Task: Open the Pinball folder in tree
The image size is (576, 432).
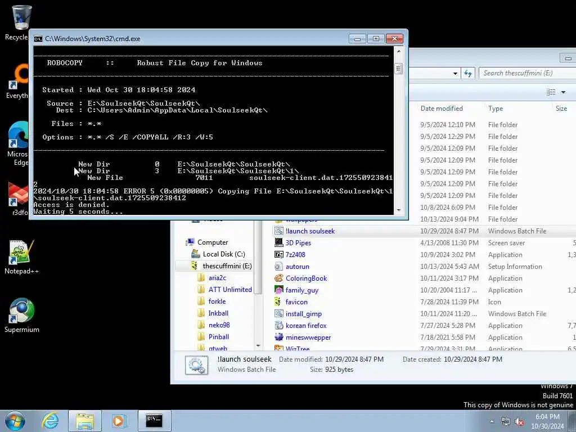Action: pos(219,336)
